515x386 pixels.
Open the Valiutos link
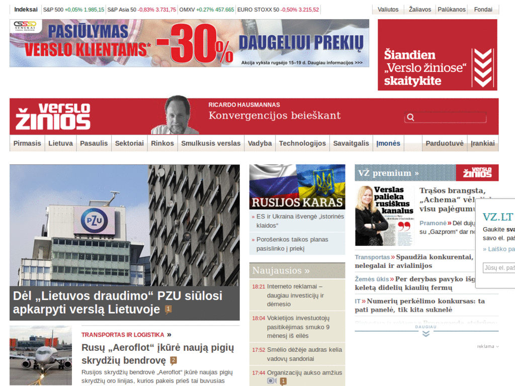coord(387,9)
